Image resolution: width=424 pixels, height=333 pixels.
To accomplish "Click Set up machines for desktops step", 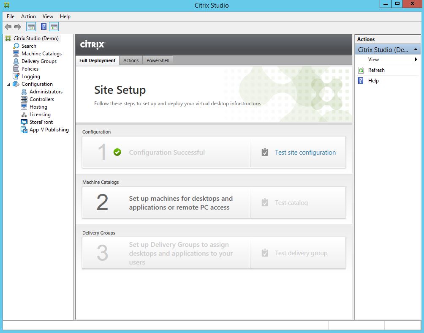I will (x=181, y=203).
